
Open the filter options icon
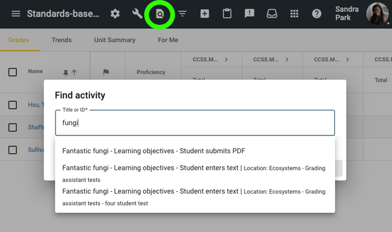tap(182, 13)
